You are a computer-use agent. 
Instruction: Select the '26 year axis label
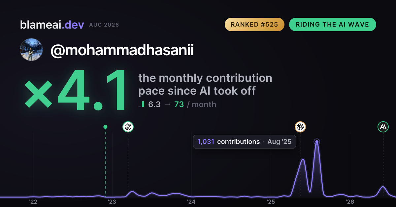pyautogui.click(x=350, y=201)
